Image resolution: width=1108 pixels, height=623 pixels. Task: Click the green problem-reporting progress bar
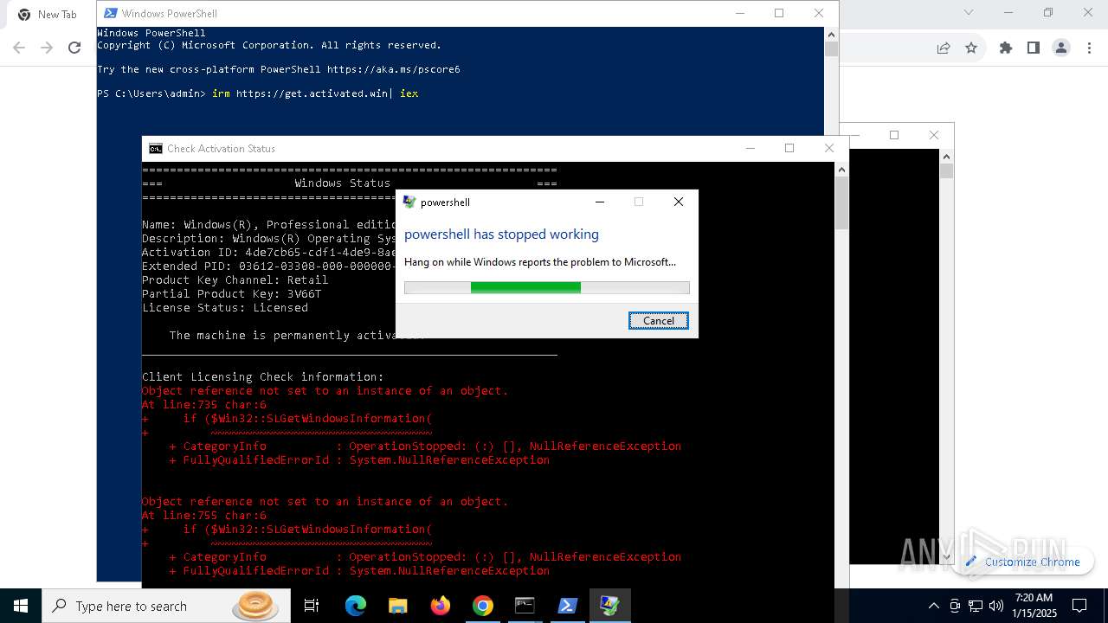coord(547,287)
